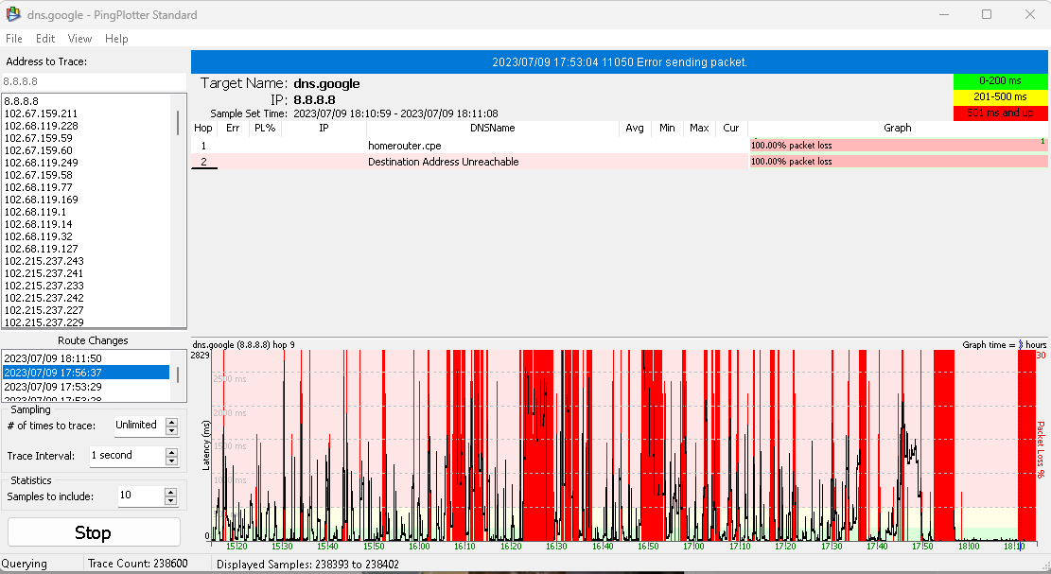Select route change 2023/07/09 17:56:37

(x=86, y=373)
